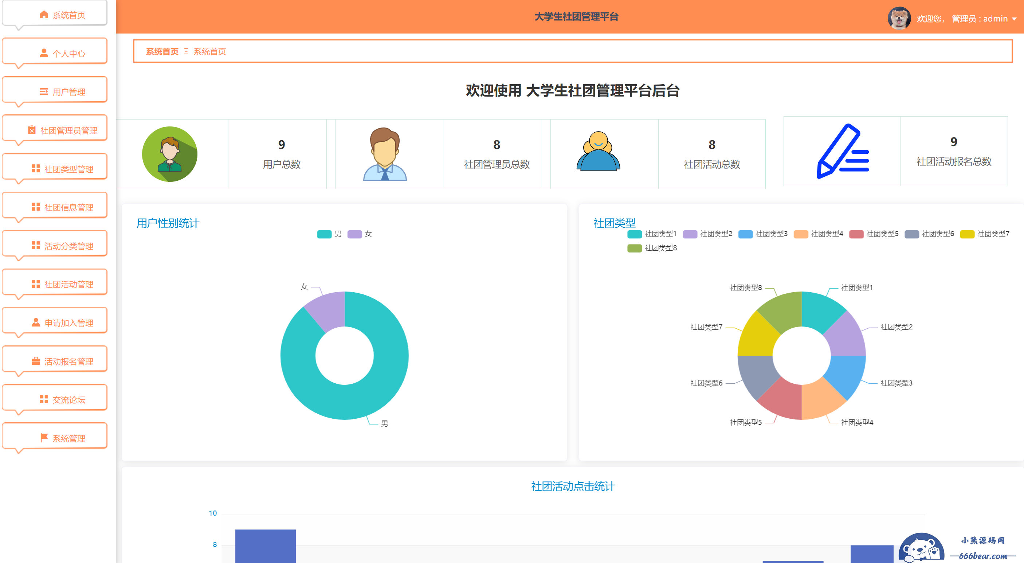
Task: Toggle 社团类型6 legend item
Action: click(929, 234)
